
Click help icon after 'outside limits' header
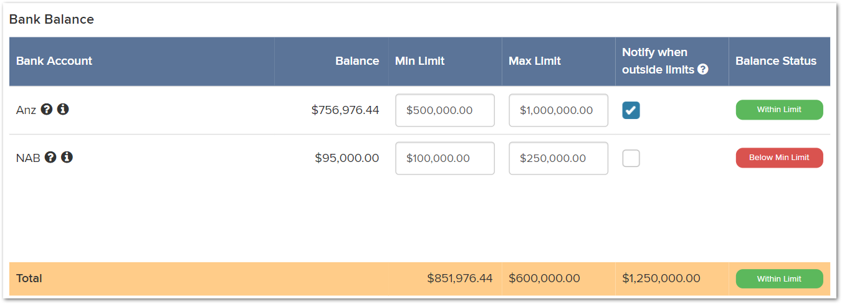tap(703, 70)
